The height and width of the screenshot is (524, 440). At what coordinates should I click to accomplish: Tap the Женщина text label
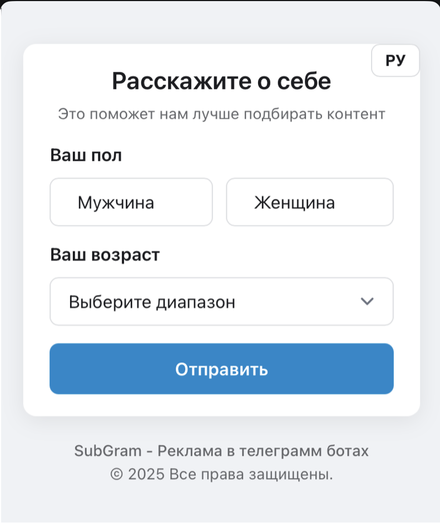click(294, 202)
